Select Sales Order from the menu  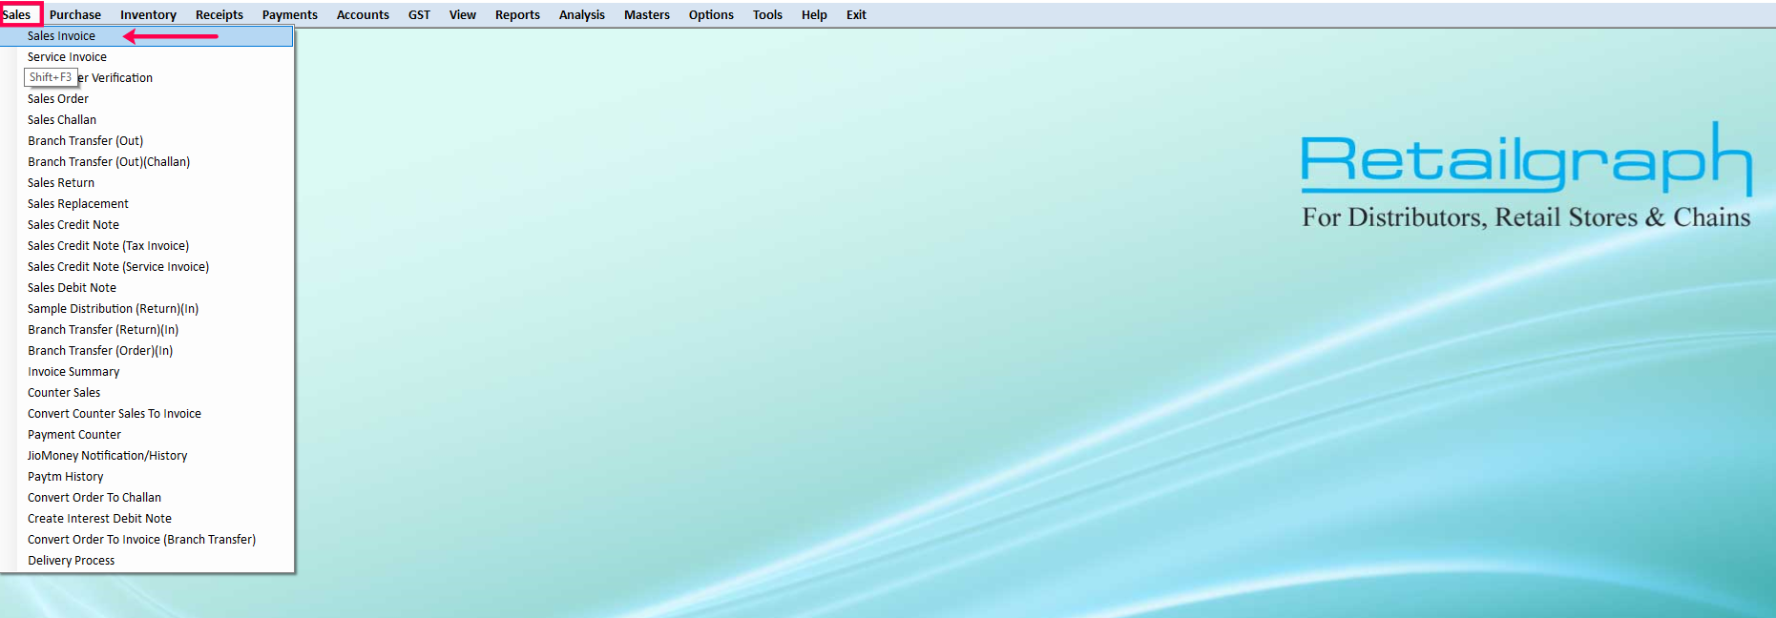(x=147, y=99)
